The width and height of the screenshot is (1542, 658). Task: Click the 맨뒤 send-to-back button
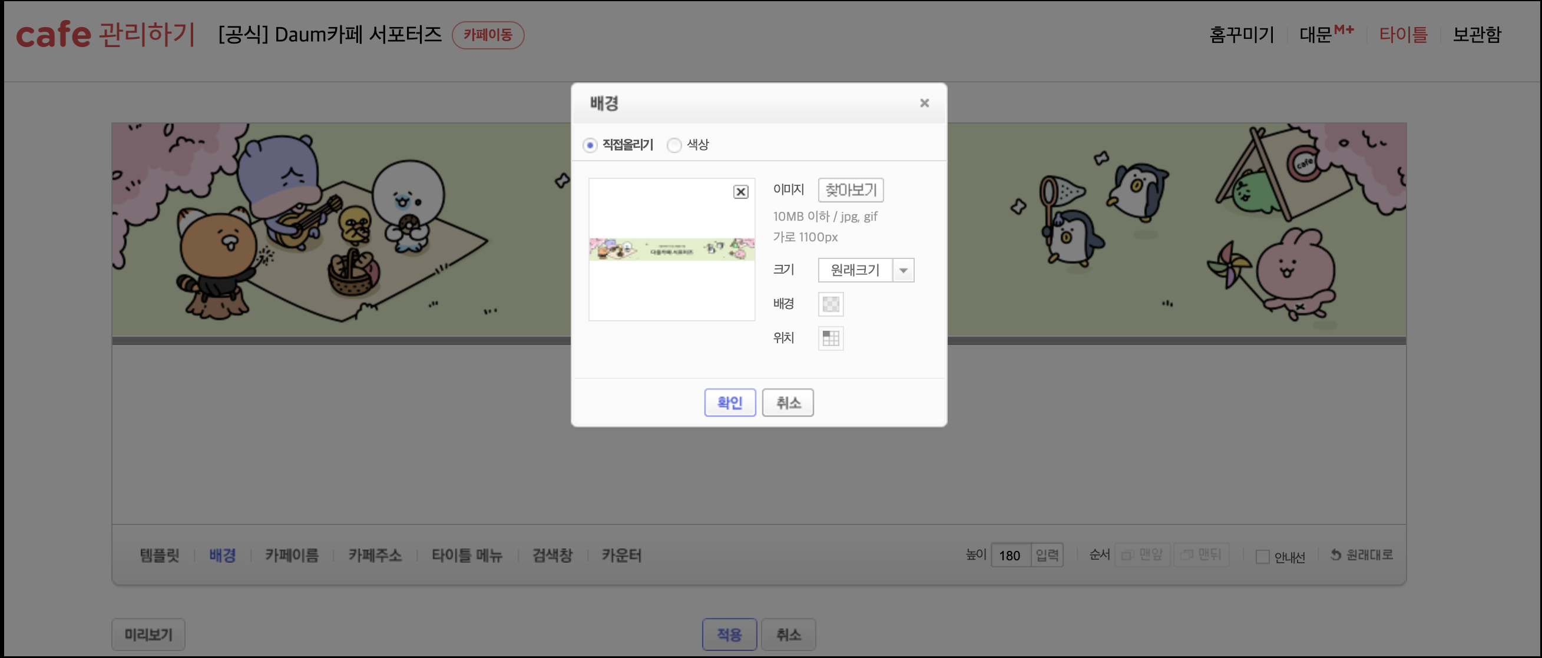point(1201,555)
